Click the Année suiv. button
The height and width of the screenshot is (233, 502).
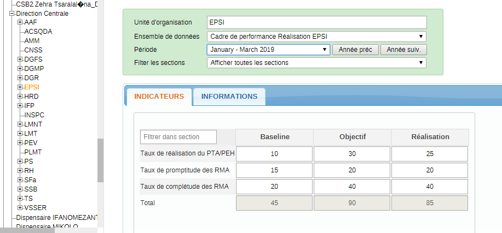[403, 50]
